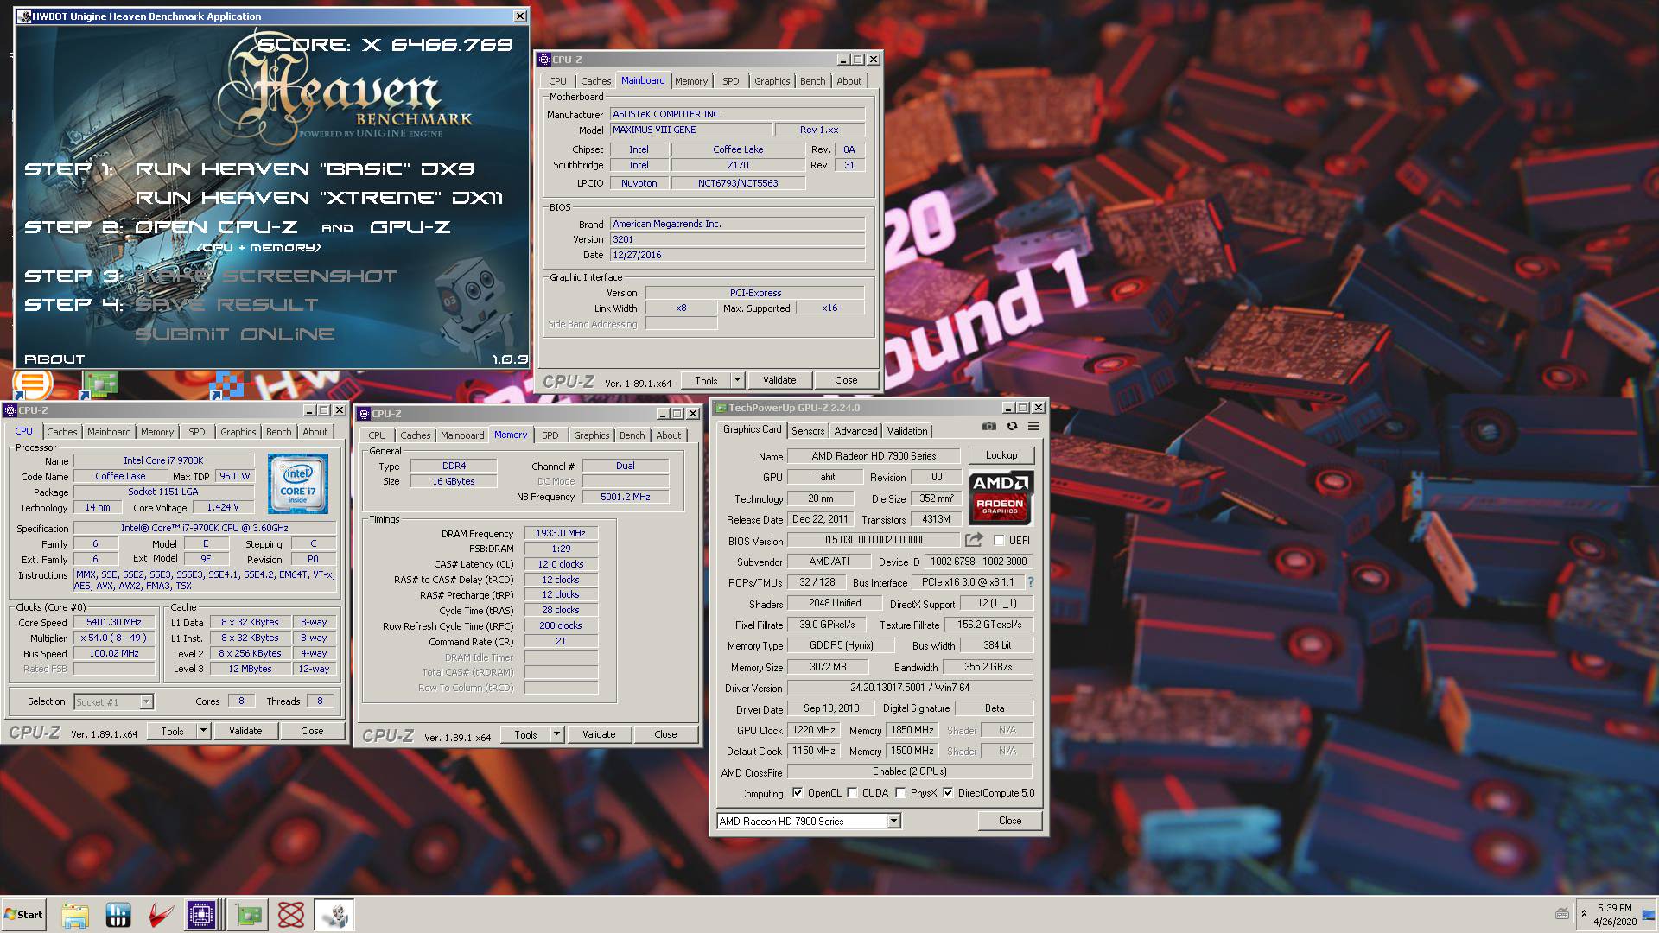The image size is (1659, 933).
Task: Click the orange round desktop icon
Action: (x=33, y=383)
